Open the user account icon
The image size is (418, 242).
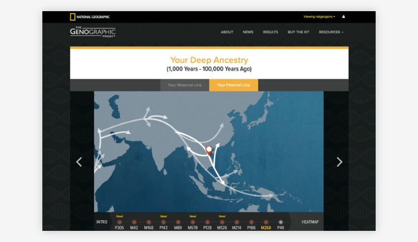click(343, 17)
